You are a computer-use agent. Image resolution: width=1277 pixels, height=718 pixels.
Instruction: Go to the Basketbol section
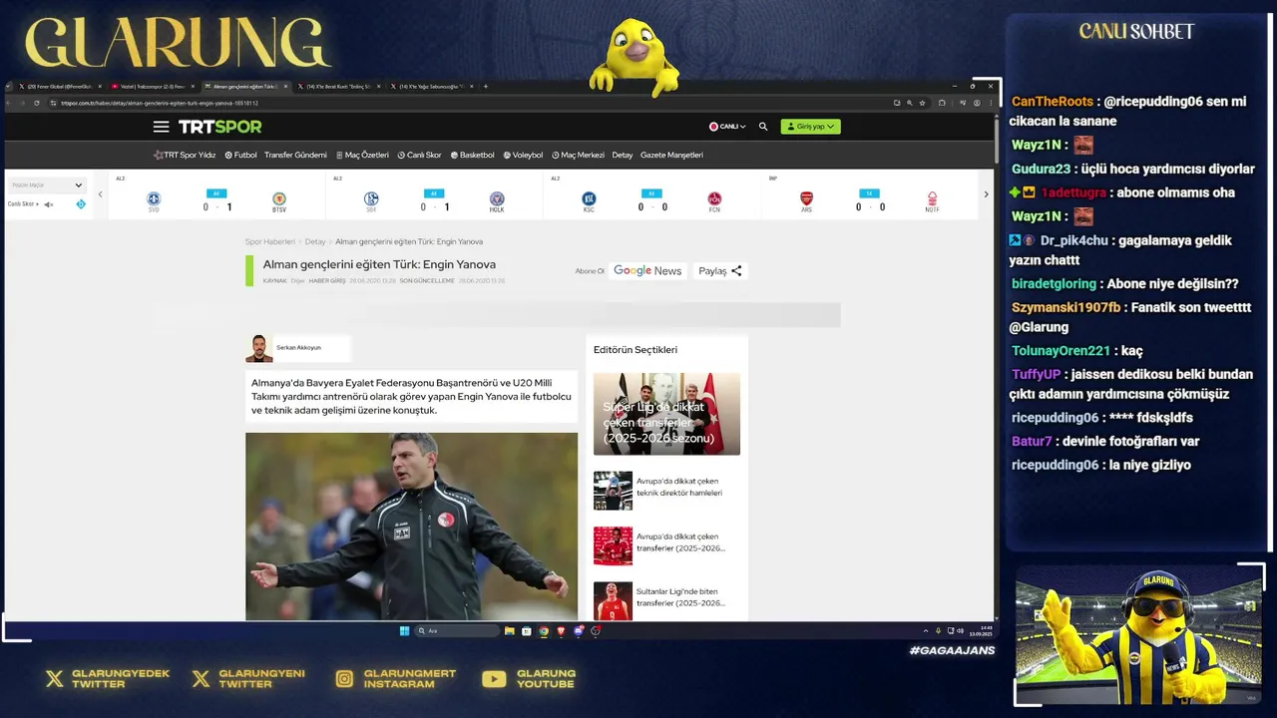pos(472,155)
